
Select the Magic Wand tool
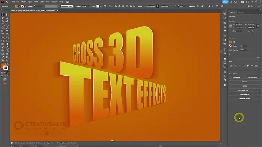3,18
